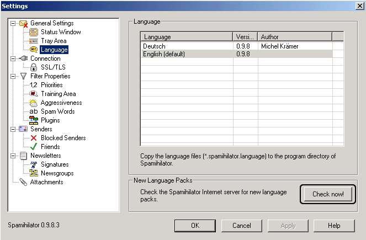Choose SSL/TLS in the settings tree
Image resolution: width=366 pixels, height=240 pixels.
[53, 67]
